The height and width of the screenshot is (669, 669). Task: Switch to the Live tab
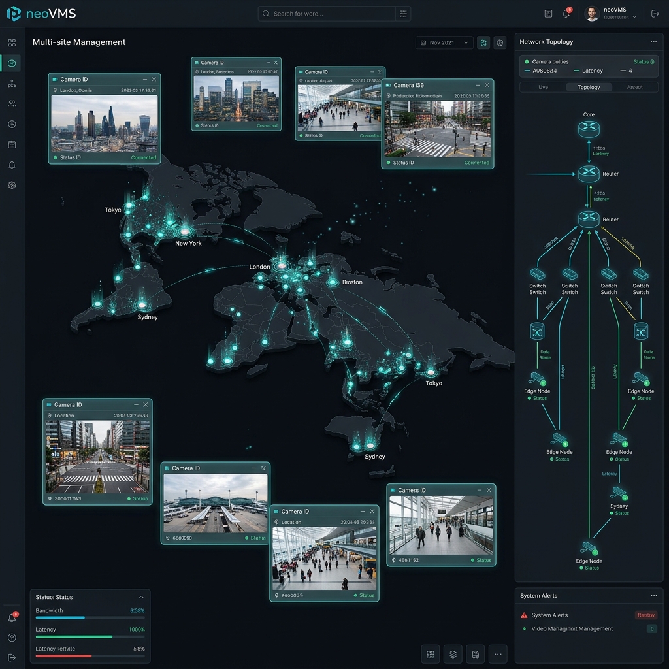pos(543,87)
